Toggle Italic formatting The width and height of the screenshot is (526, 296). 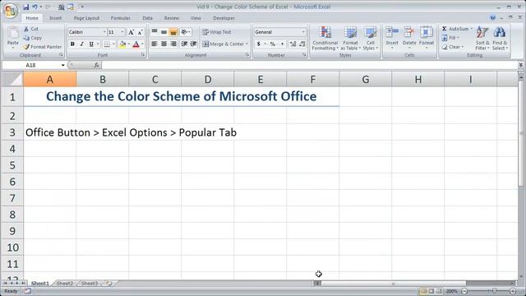[x=81, y=44]
